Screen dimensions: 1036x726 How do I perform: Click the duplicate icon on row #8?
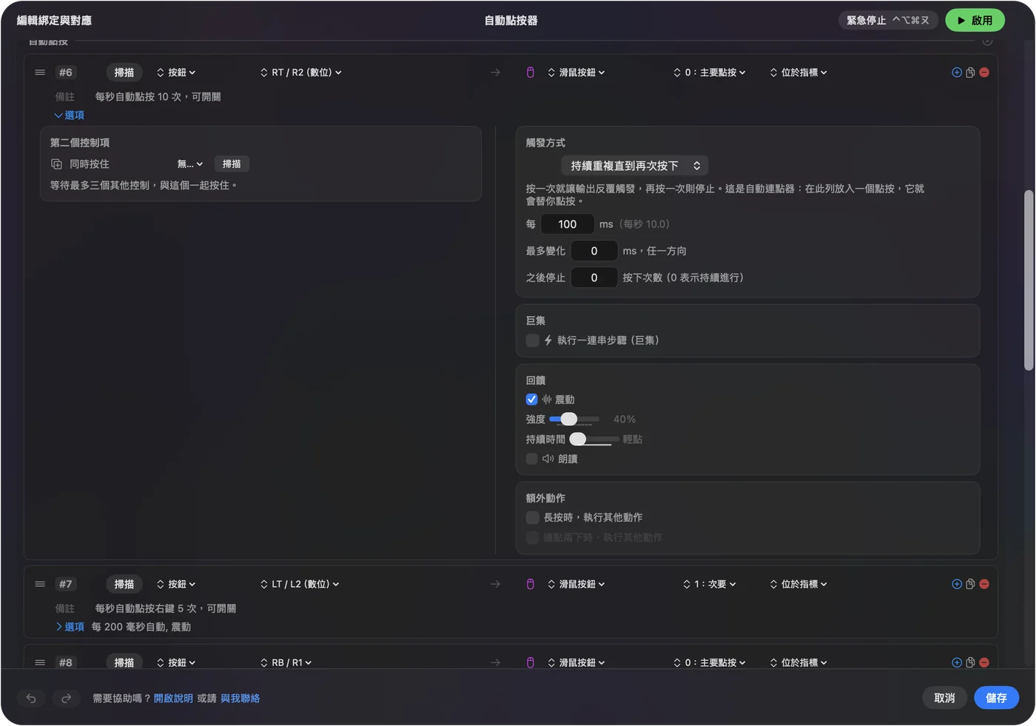point(970,662)
